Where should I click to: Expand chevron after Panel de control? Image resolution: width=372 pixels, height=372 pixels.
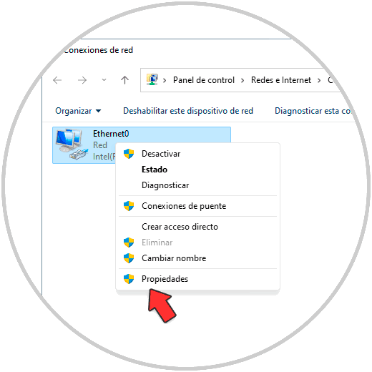(x=243, y=81)
